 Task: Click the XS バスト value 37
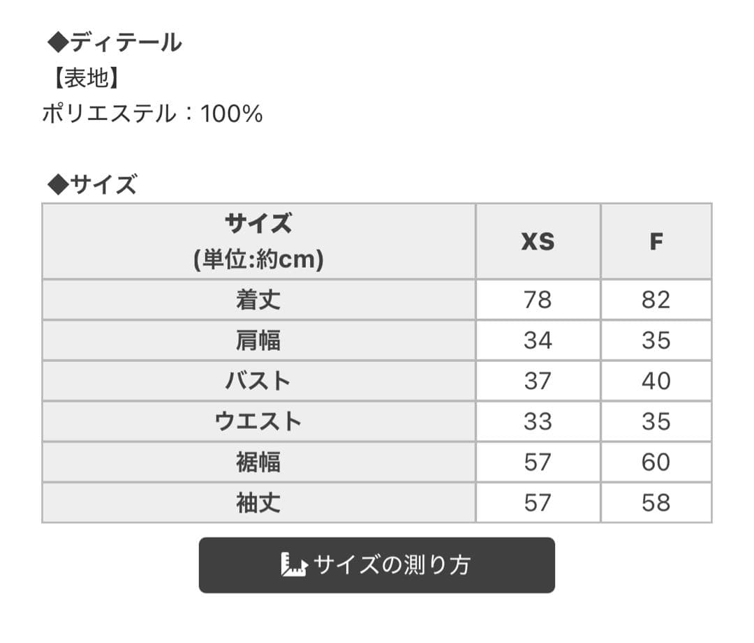(538, 381)
